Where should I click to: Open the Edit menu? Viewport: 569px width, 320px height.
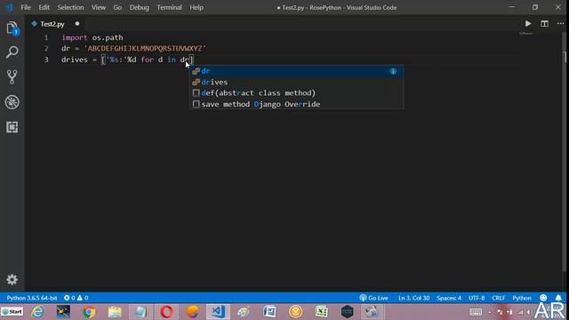coord(44,7)
